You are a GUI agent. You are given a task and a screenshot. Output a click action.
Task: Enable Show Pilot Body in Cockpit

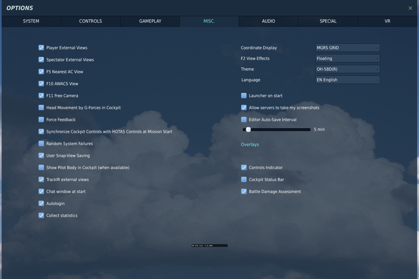(41, 167)
